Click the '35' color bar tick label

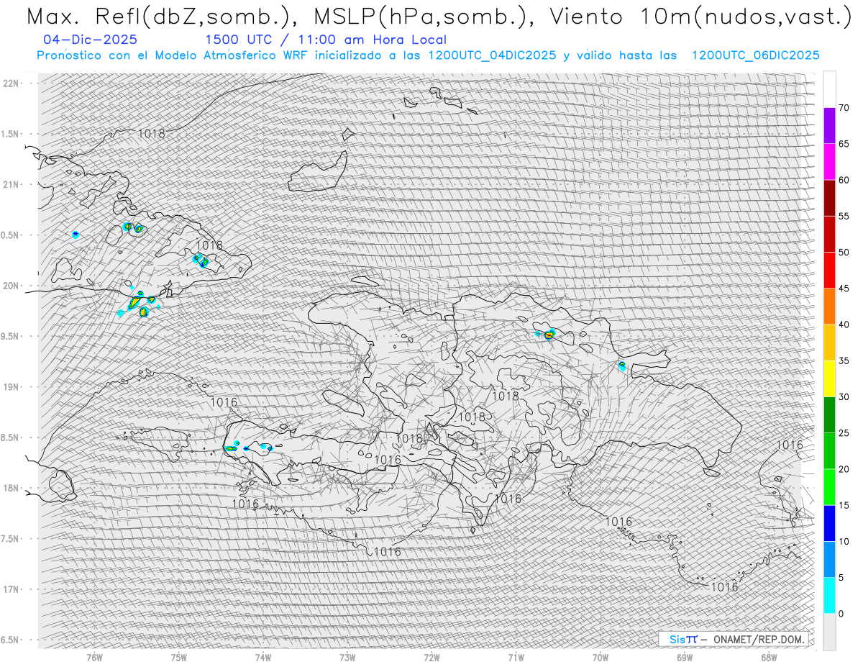[844, 361]
